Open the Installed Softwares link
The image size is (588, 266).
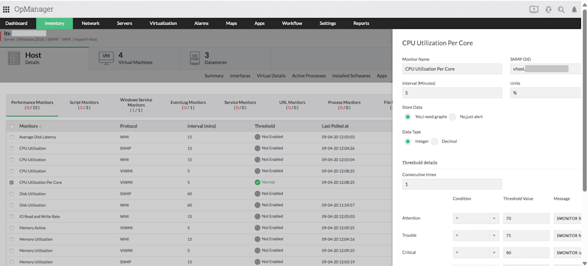pos(351,76)
